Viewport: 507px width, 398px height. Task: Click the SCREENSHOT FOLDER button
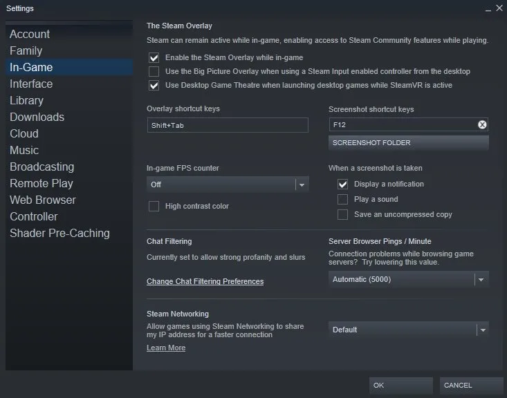[409, 143]
